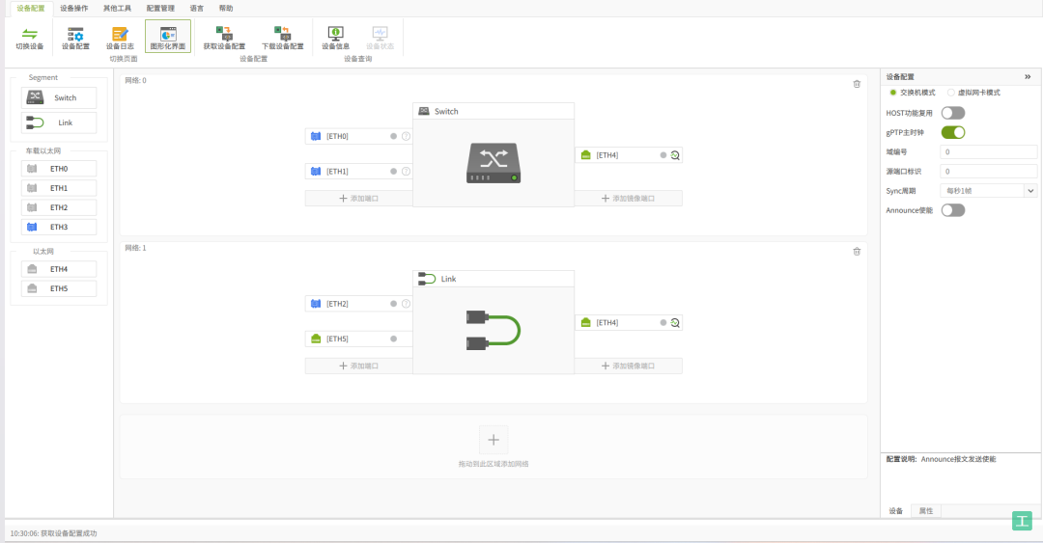The image size is (1043, 543).
Task: Disable the gPTP主时钟 toggle
Action: (952, 132)
